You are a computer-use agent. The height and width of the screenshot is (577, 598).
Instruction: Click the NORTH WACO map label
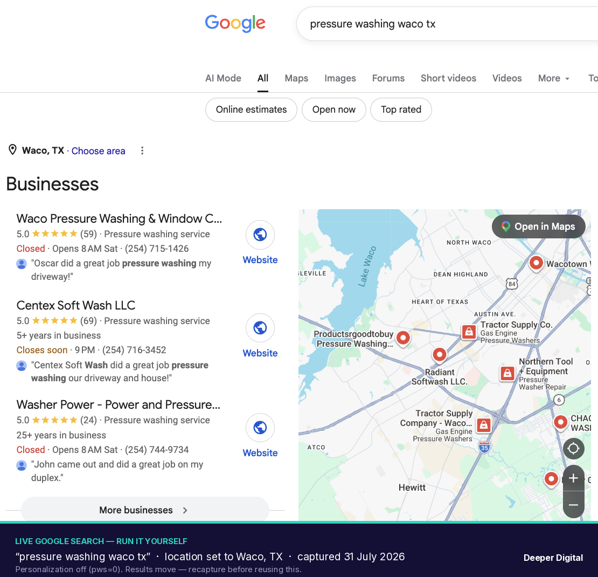469,243
